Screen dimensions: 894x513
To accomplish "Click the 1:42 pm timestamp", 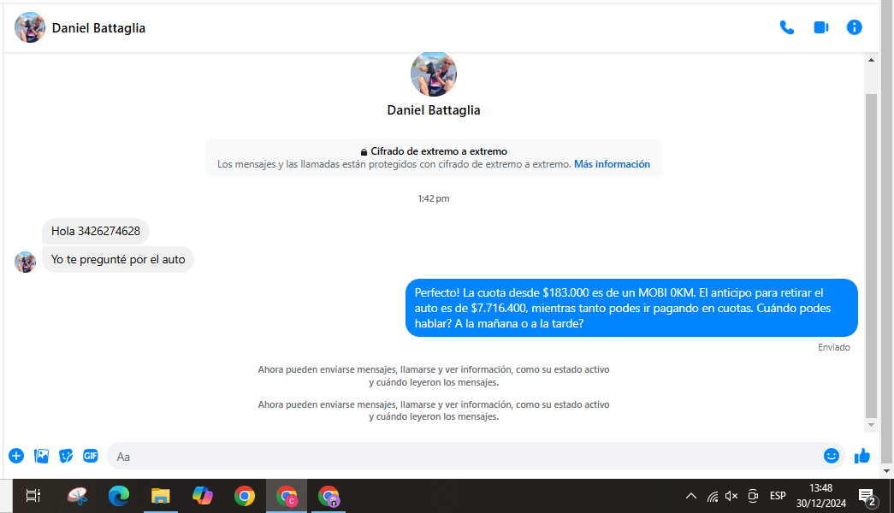I will tap(434, 198).
